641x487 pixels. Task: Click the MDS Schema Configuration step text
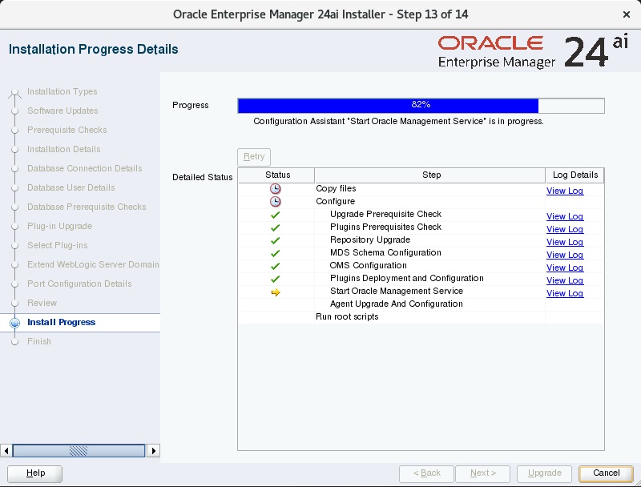tap(385, 252)
